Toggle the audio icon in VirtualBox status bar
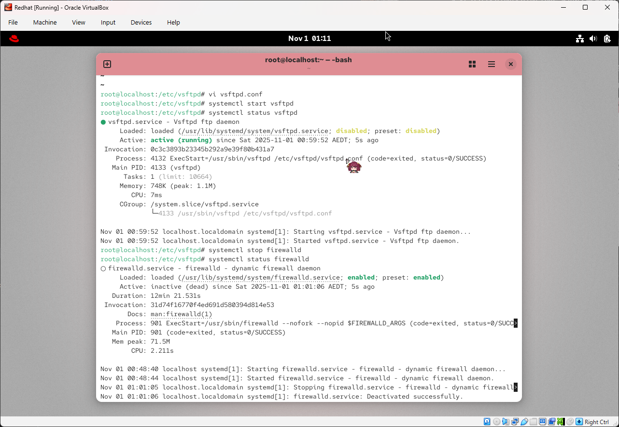 (x=505, y=421)
